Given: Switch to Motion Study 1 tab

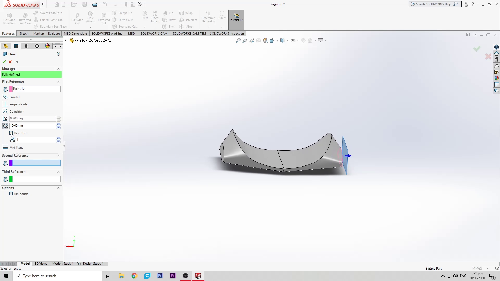Looking at the screenshot, I should [x=63, y=264].
